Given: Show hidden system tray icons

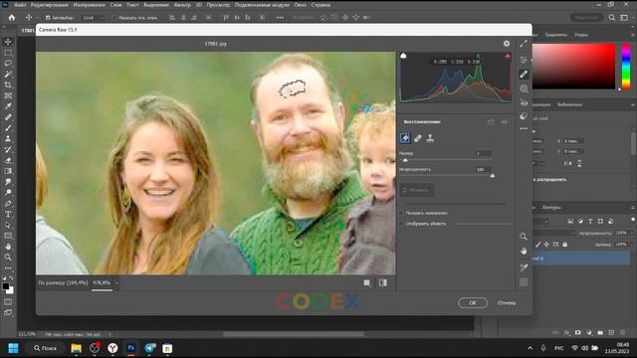Looking at the screenshot, I should tap(530, 348).
